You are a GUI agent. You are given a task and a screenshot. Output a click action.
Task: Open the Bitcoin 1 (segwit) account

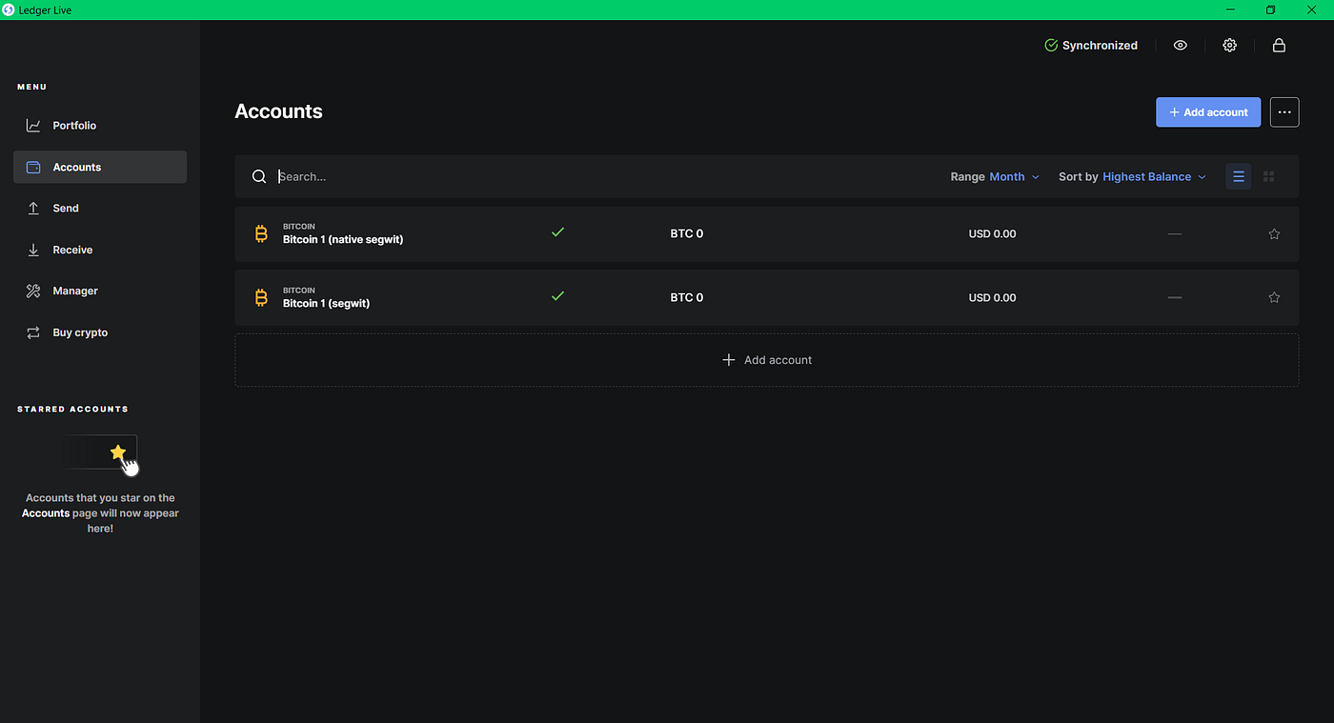click(x=767, y=298)
